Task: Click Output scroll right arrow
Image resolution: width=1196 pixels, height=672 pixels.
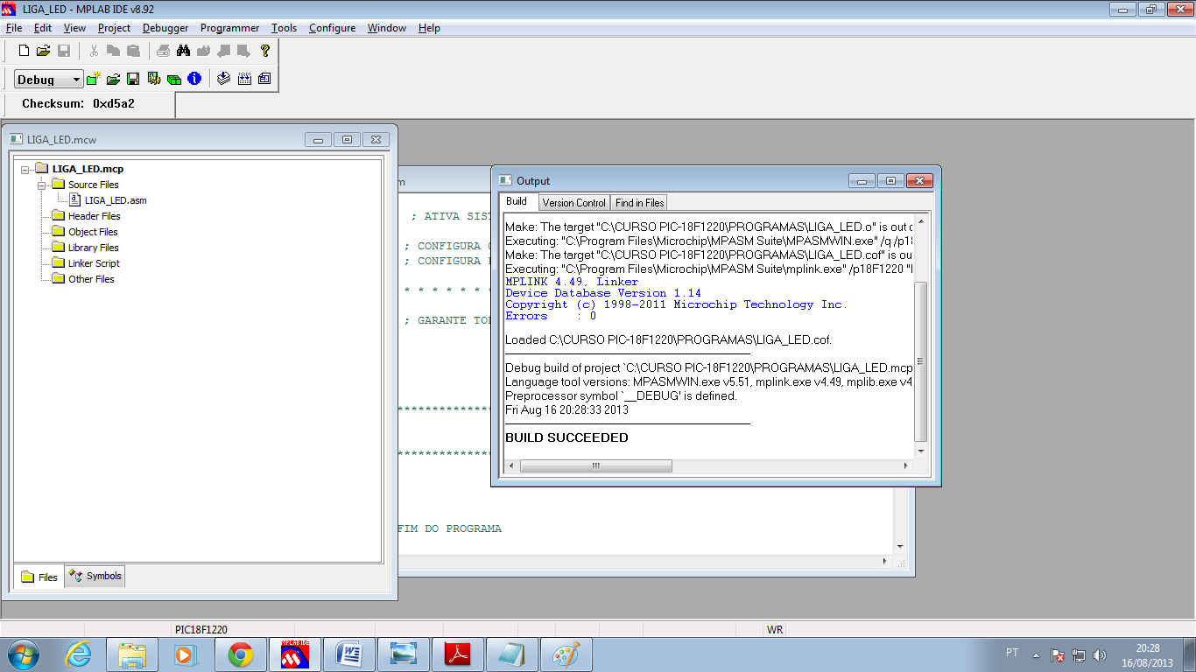Action: point(906,466)
